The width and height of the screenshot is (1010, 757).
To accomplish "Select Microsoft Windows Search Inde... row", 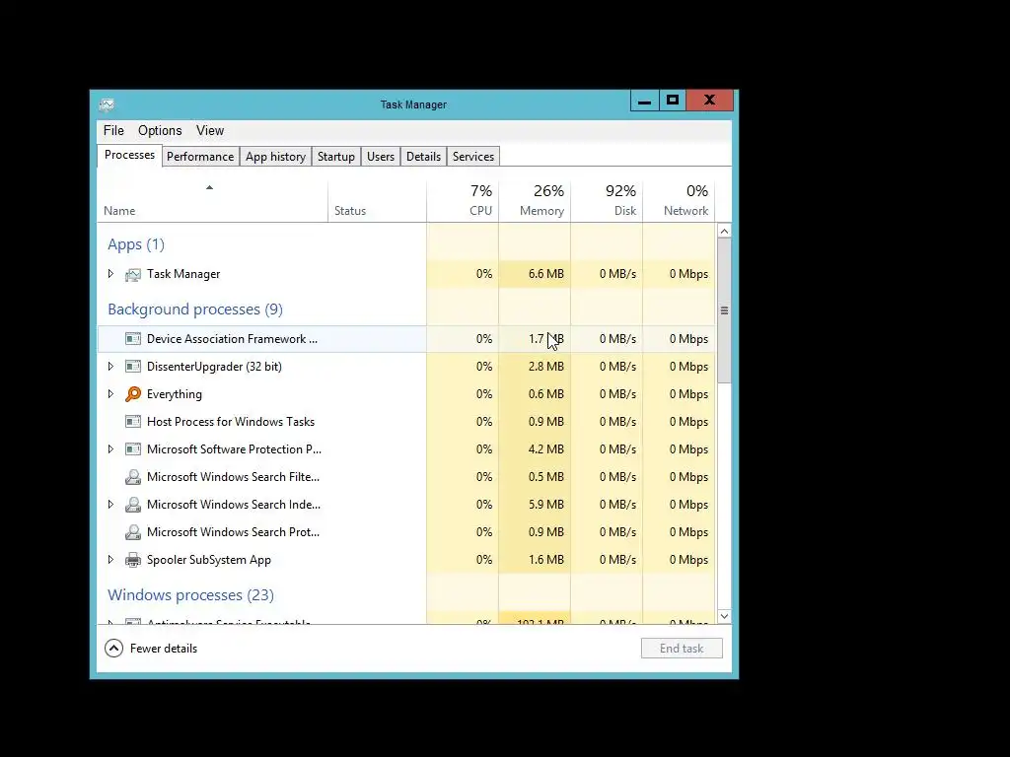I will pos(405,505).
